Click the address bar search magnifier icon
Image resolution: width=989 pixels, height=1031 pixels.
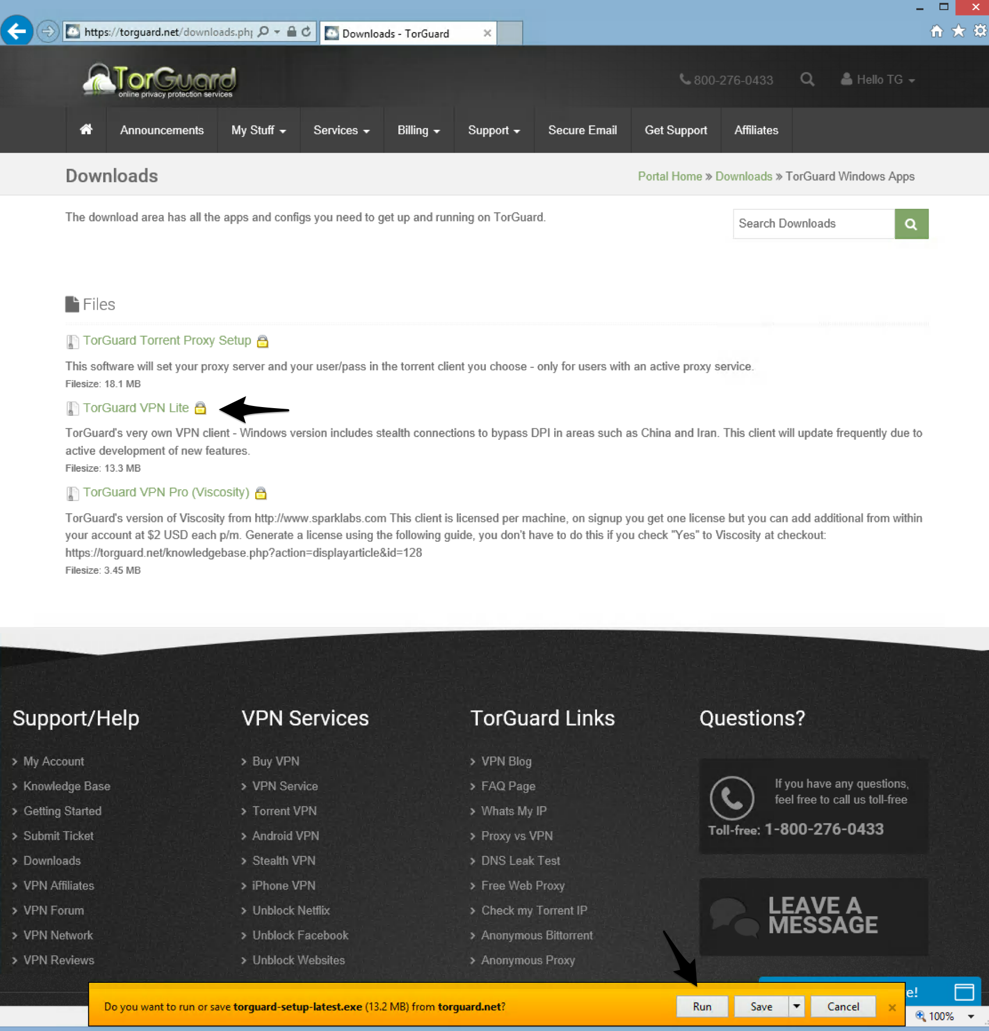(263, 32)
